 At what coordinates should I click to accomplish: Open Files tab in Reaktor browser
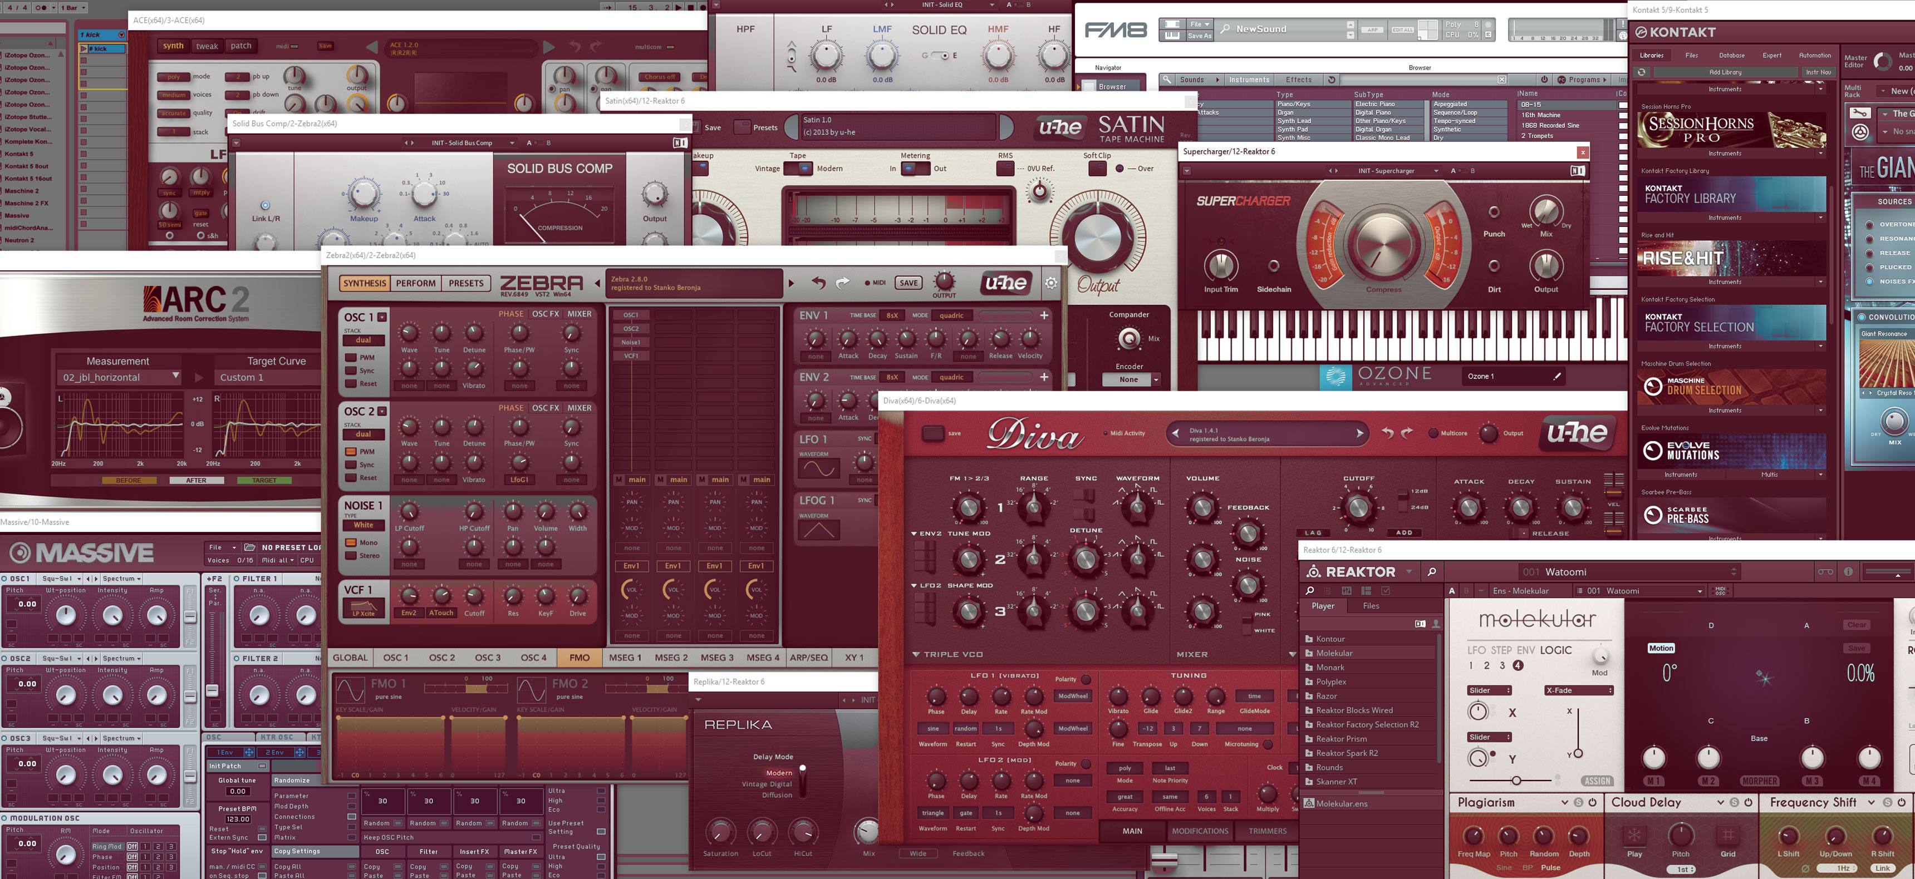[x=1371, y=606]
